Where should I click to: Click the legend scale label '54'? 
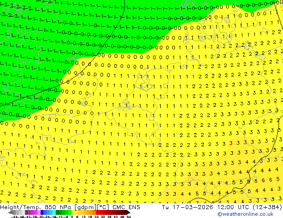pos(129,217)
